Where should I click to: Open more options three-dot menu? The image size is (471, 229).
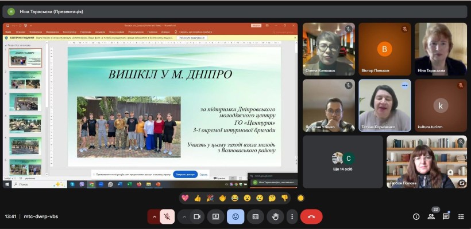[x=292, y=217]
